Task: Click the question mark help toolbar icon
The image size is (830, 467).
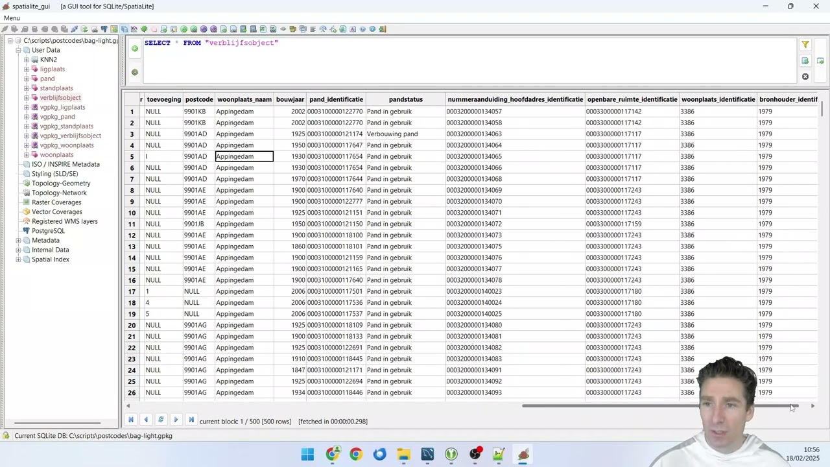Action: [372, 29]
